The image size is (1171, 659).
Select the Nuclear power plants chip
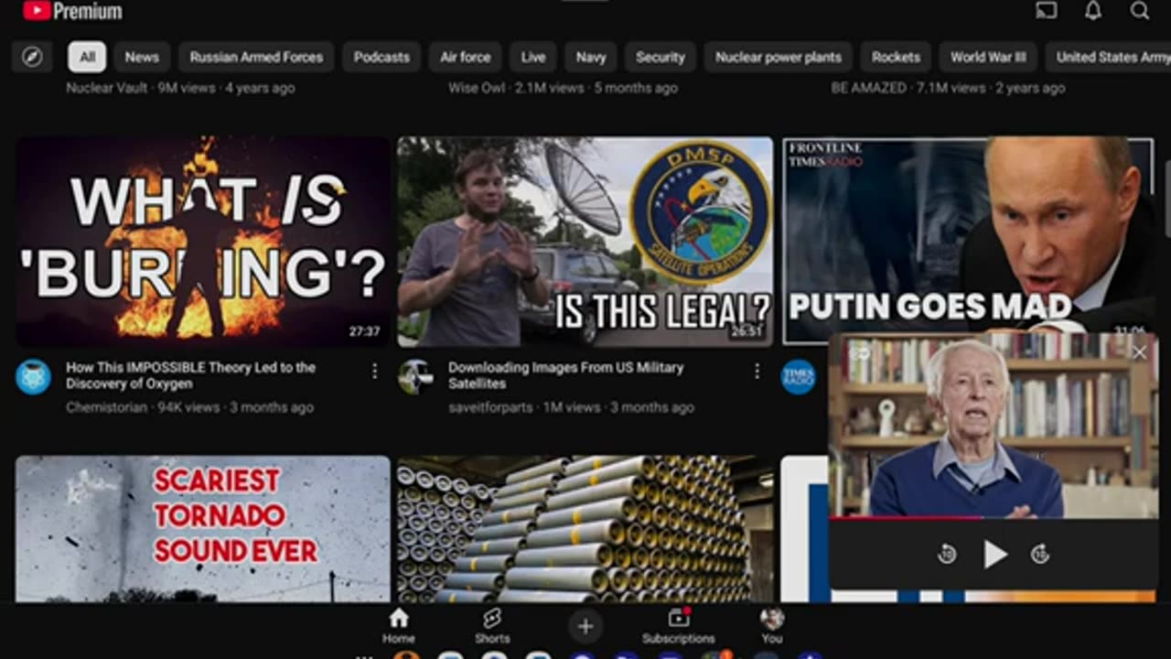779,57
